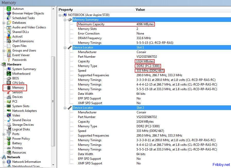Click the Event Viewer icon
This screenshot has height=168, width=231.
(x=9, y=55)
